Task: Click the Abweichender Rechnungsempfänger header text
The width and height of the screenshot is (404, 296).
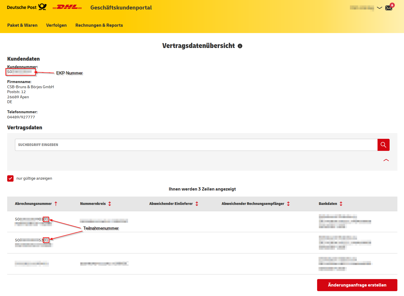Action: point(253,204)
